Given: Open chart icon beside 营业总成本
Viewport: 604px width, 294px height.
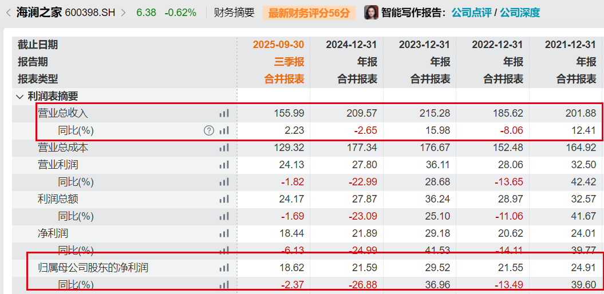Looking at the screenshot, I should coord(224,148).
